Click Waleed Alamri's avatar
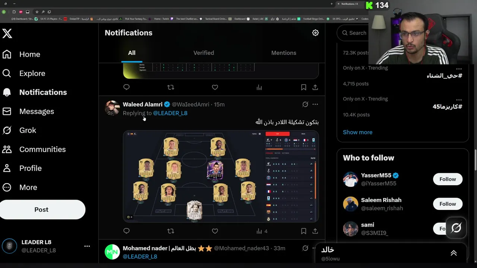 tap(112, 108)
